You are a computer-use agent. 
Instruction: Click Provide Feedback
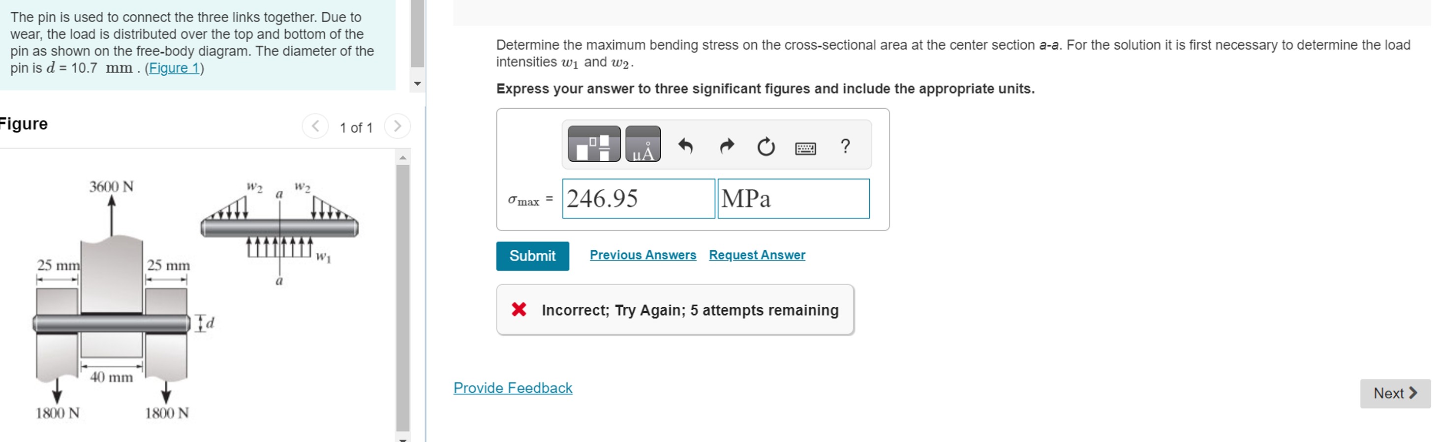pos(512,388)
